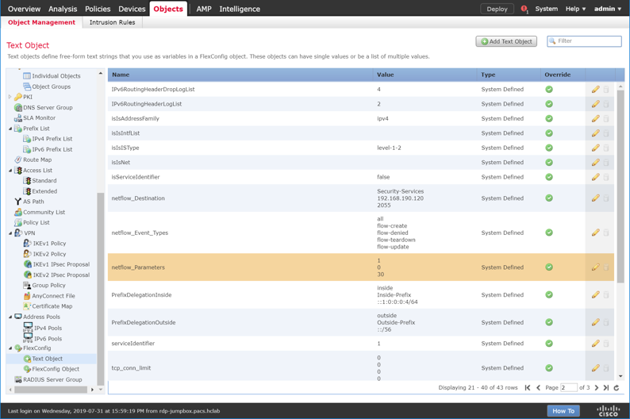Click the Add Text Object button
The image size is (630, 419).
pyautogui.click(x=506, y=41)
